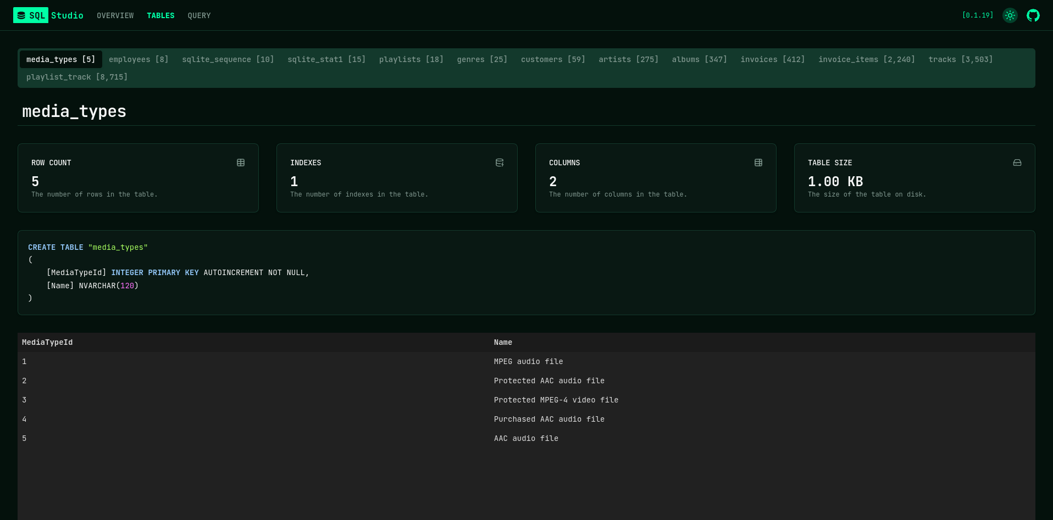Viewport: 1053px width, 520px height.
Task: Click the Table Size card disk icon
Action: click(x=1017, y=163)
